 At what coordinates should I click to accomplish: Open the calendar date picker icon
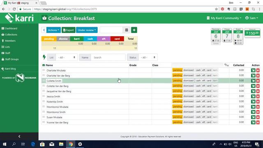tap(127, 30)
